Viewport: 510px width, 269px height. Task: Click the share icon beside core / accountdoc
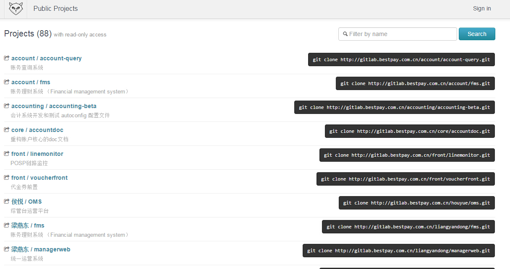coord(7,130)
